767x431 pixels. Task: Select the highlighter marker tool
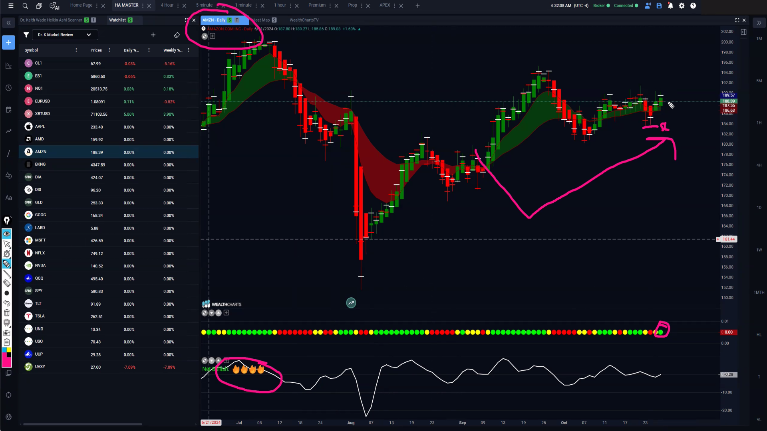(7, 263)
